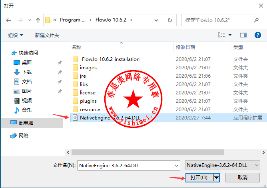Click the pin icon next to 桌面
The image size is (267, 188).
coord(60,63)
